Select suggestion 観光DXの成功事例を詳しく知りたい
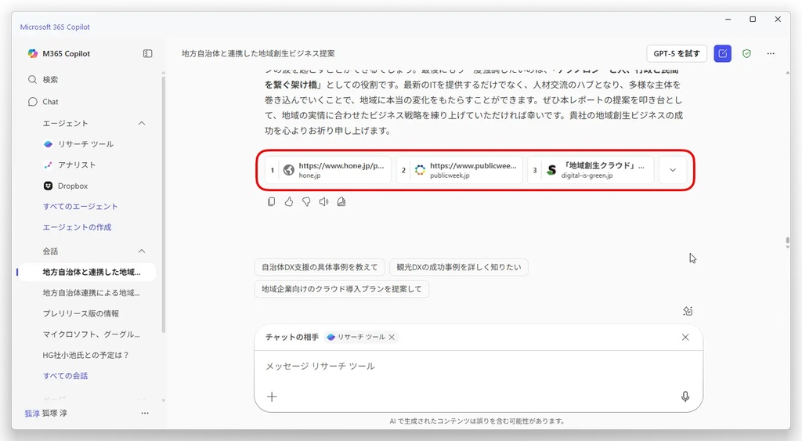Viewport: 802px width, 441px height. coord(459,267)
